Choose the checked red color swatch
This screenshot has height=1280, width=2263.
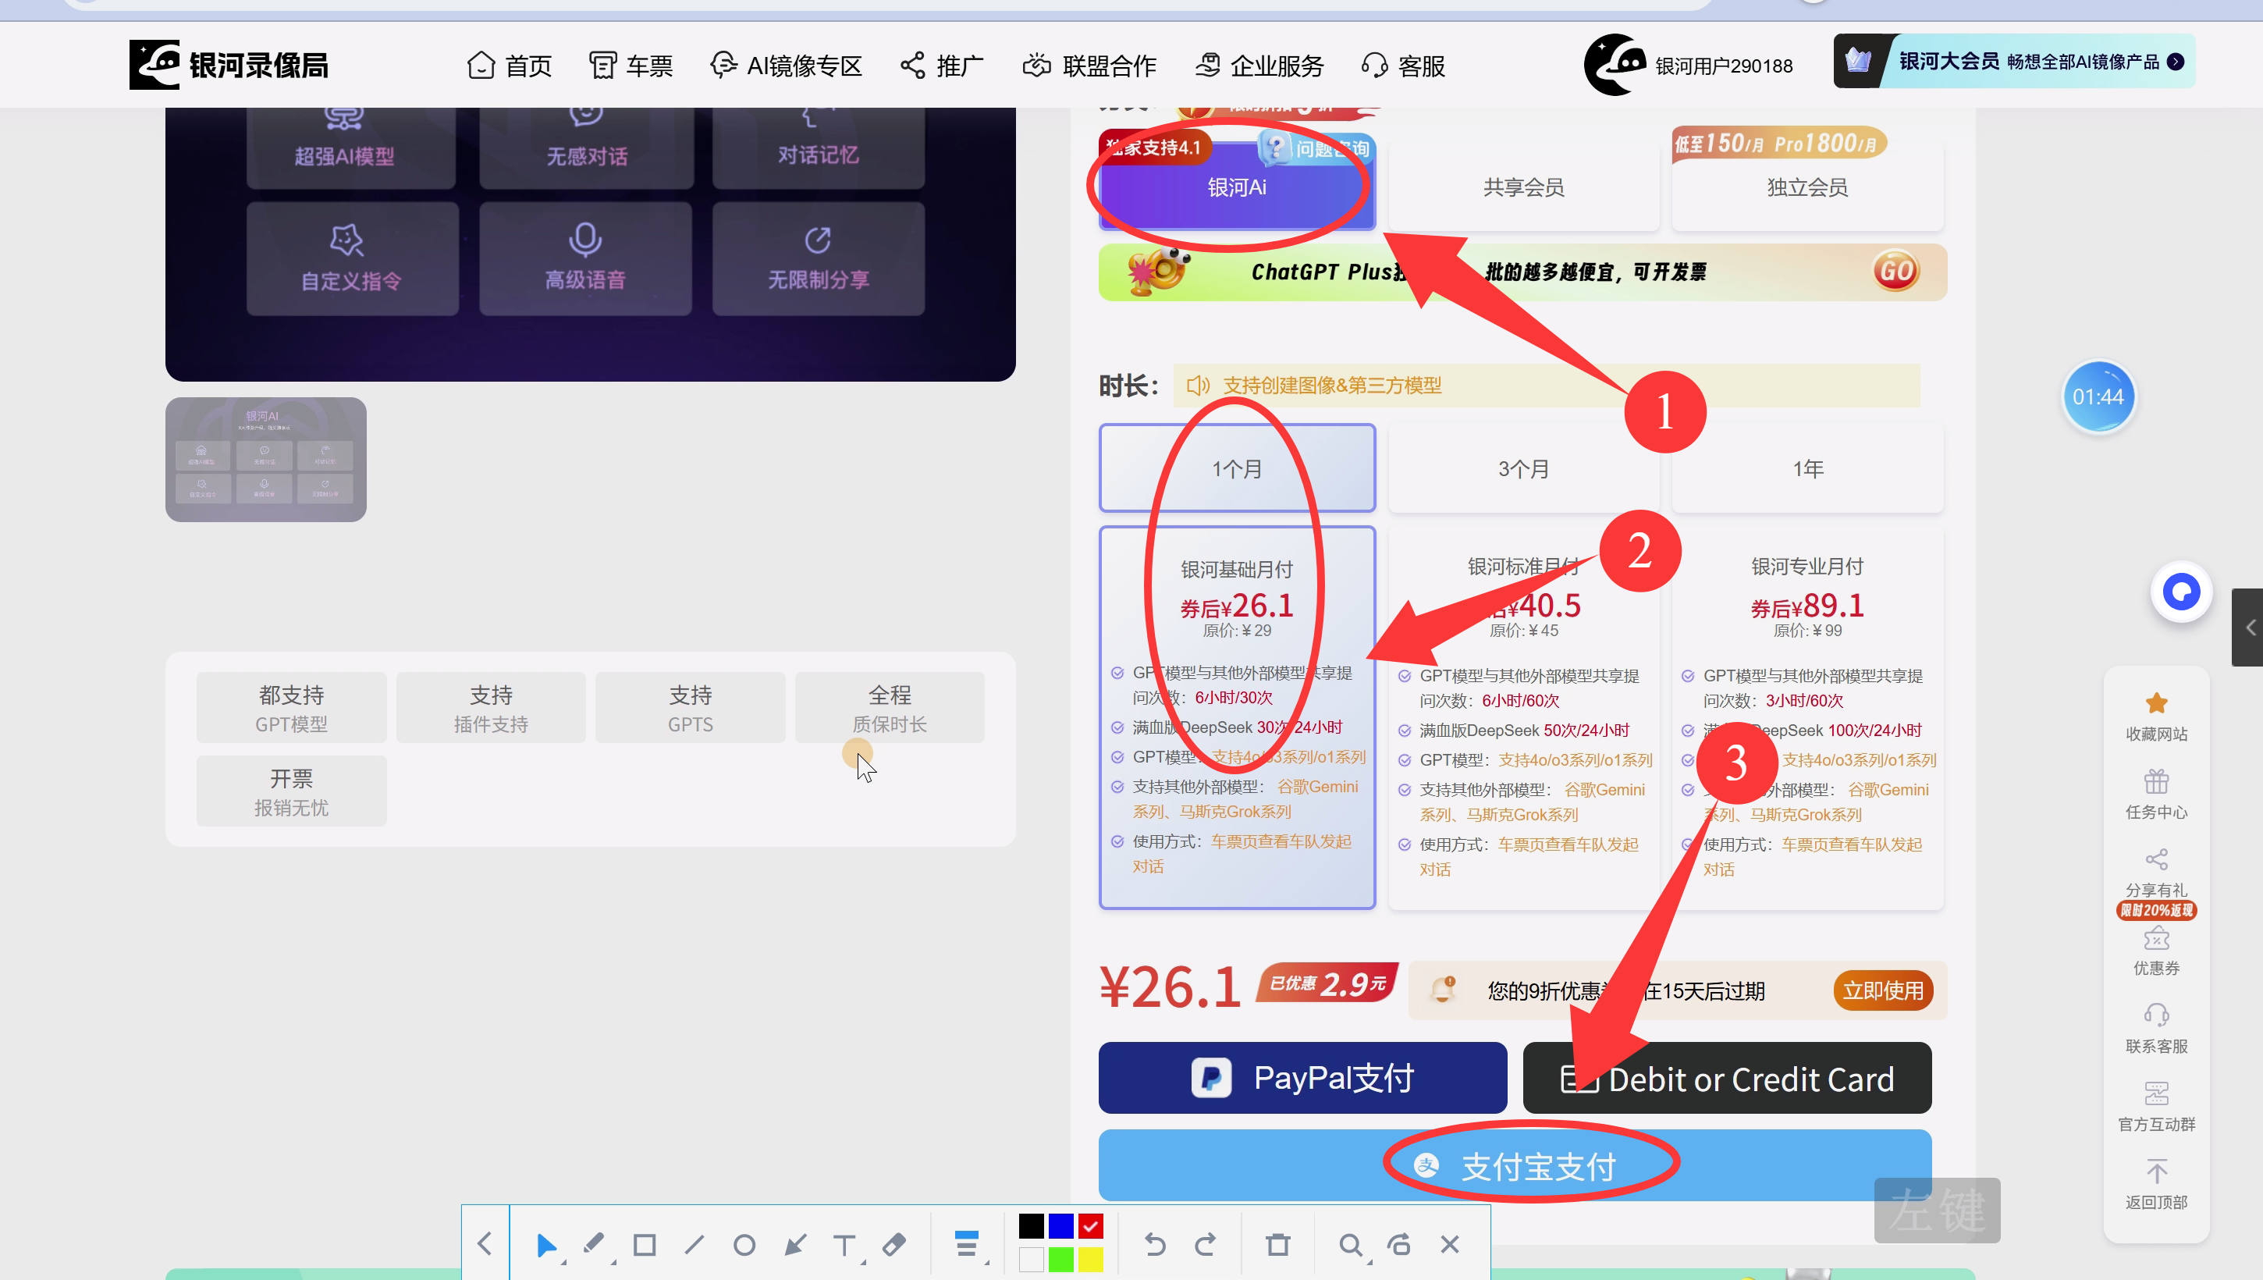pos(1091,1226)
